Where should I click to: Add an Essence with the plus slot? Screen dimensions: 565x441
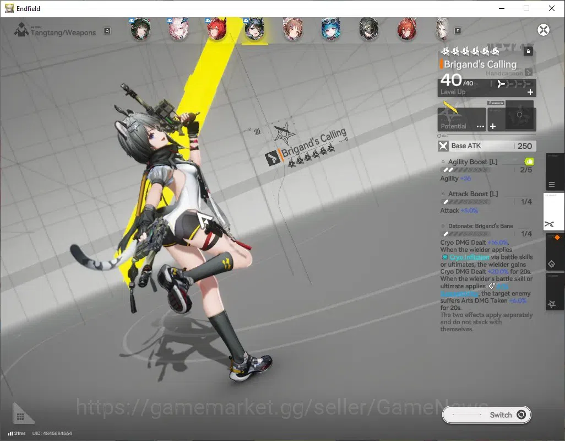coord(493,126)
